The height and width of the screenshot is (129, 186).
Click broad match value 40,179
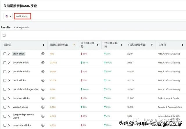click(130, 71)
